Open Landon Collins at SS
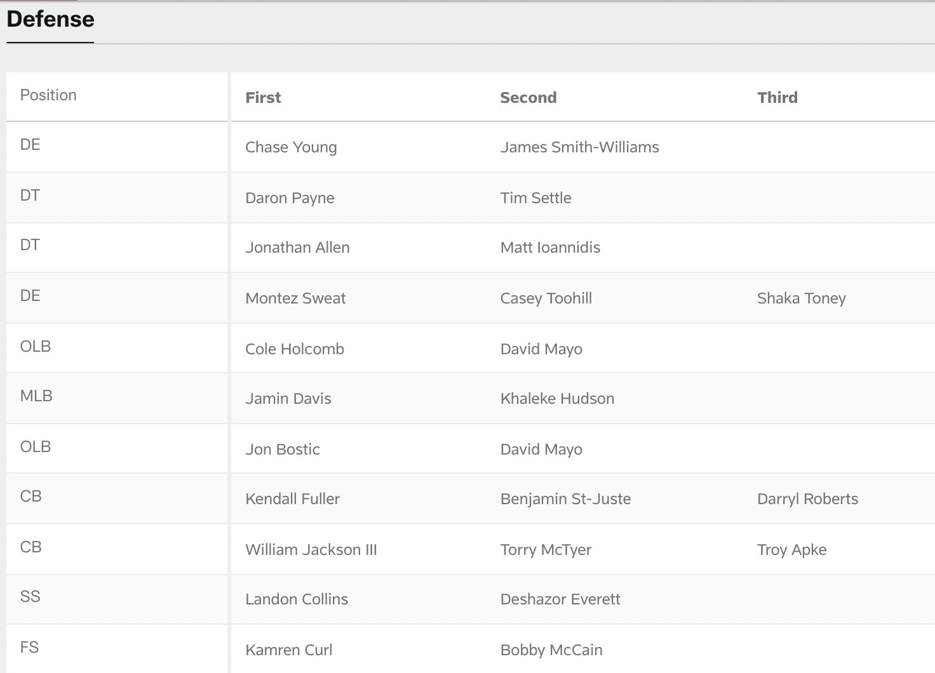The image size is (935, 673). [x=297, y=599]
